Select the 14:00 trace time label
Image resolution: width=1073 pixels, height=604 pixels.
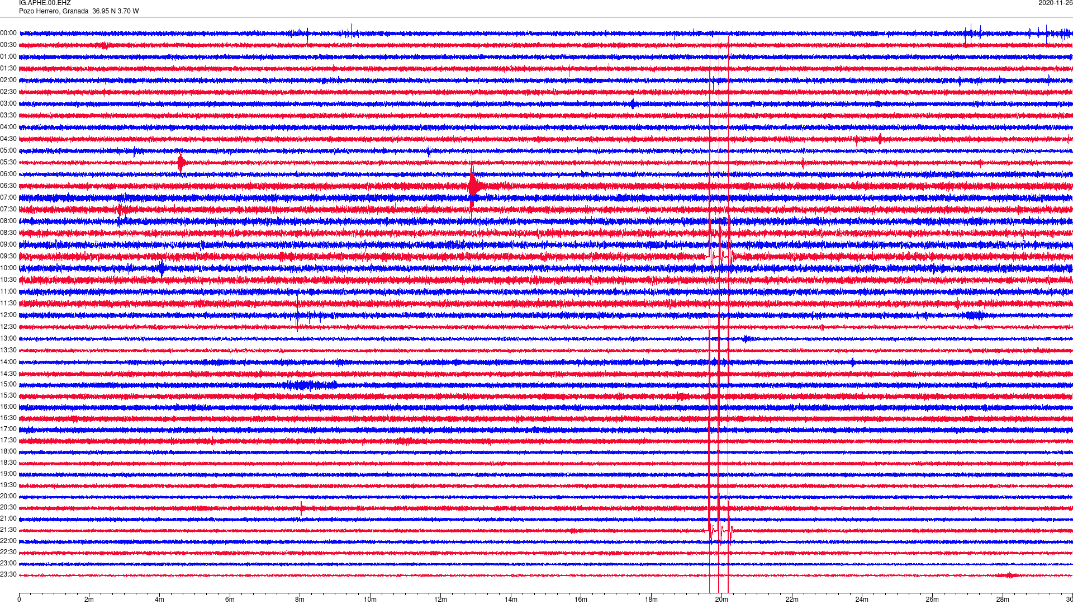coord(8,362)
